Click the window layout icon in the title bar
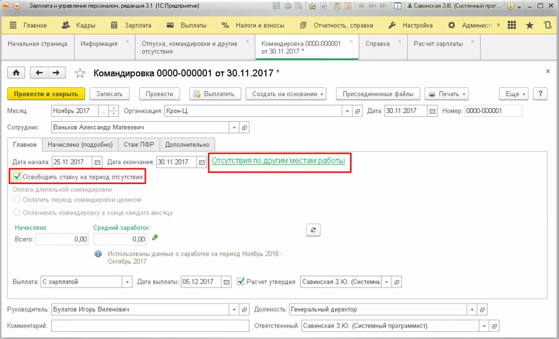Viewport: 559px width, 339px height. [x=397, y=6]
